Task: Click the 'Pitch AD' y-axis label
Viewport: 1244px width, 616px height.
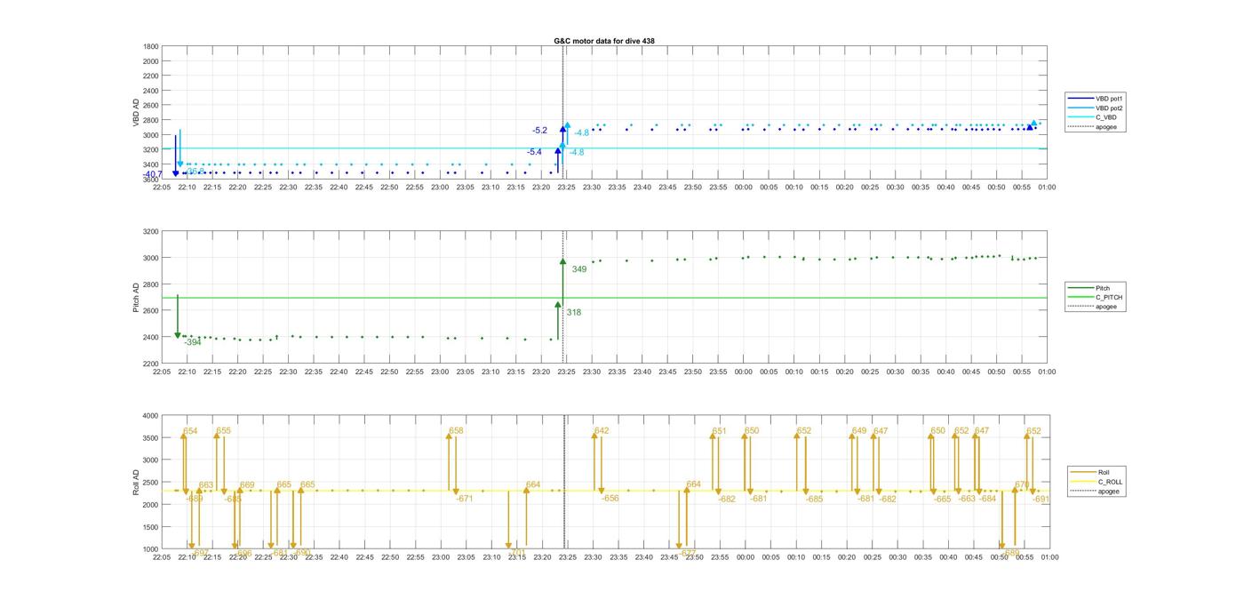Action: (136, 298)
